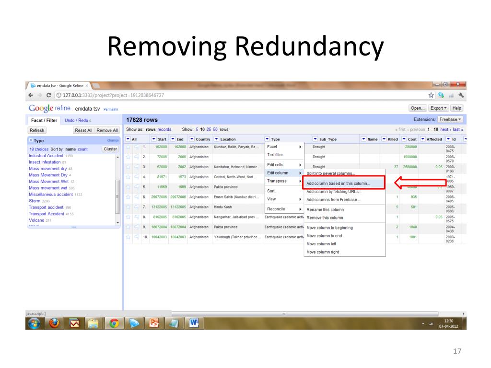
Task: Open PowerPoint from the taskbar
Action: point(154,323)
